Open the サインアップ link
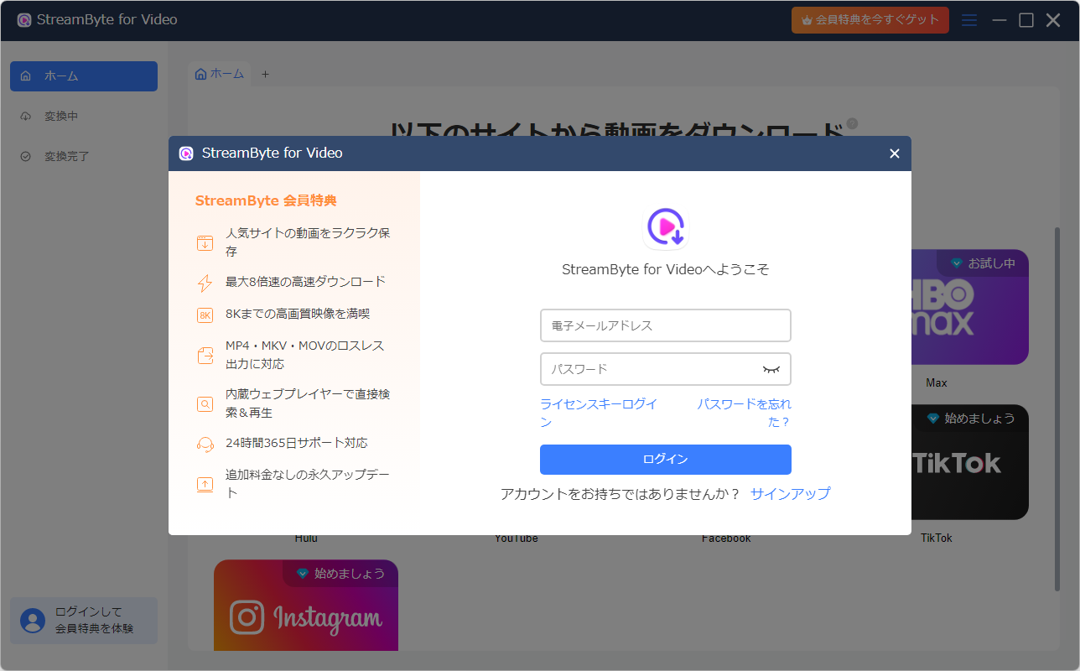This screenshot has width=1080, height=671. coord(790,494)
